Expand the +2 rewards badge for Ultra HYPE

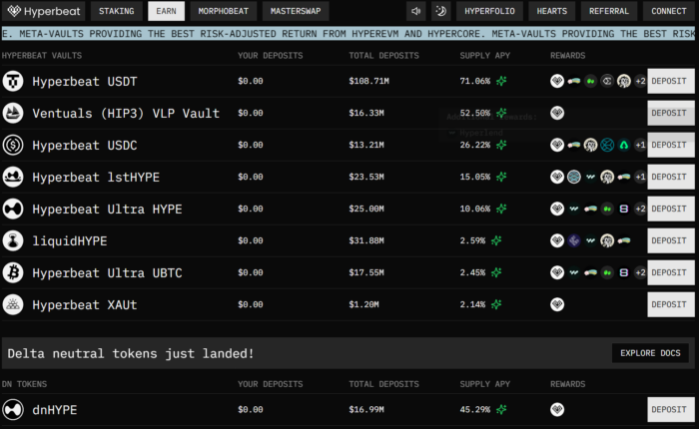[x=640, y=209]
